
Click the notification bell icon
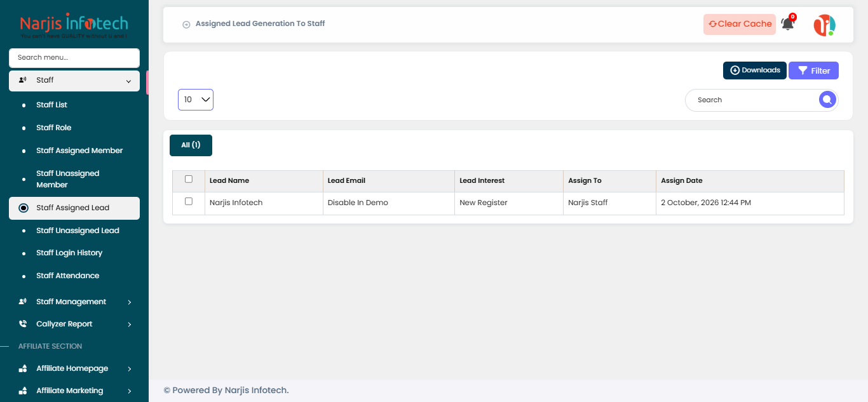click(788, 24)
